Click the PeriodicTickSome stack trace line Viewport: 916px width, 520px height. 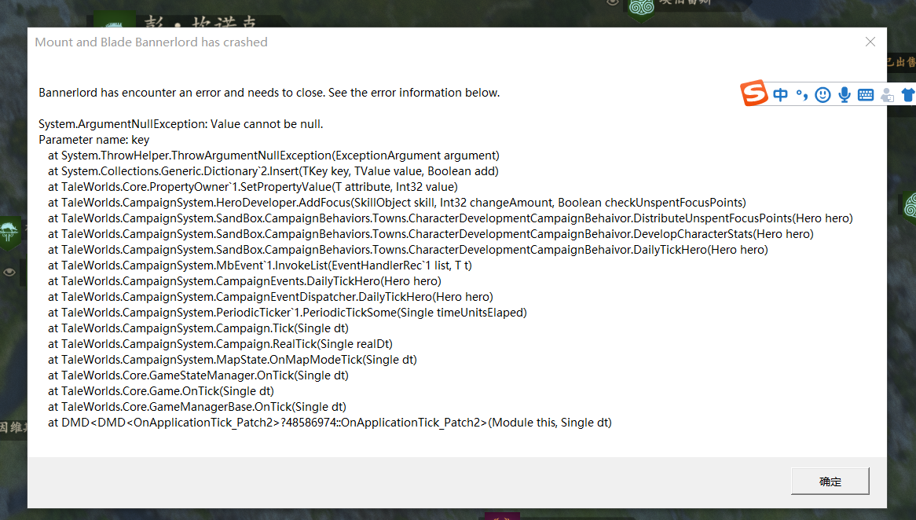[x=288, y=313]
